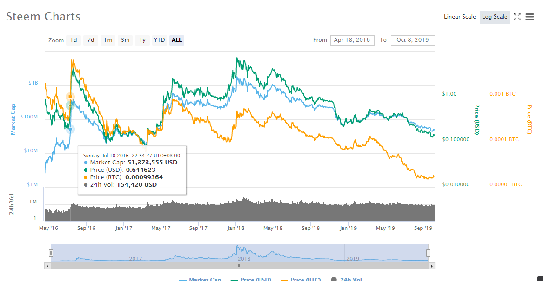Screen dimensions: 543x281
Task: Toggle 24h Vol series in legend
Action: coord(347,279)
